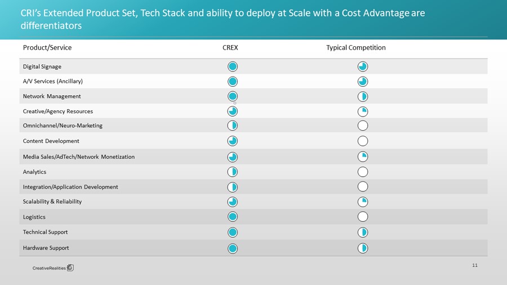The height and width of the screenshot is (285, 507).
Task: Click empty competition circle for Content Development
Action: pyautogui.click(x=363, y=141)
